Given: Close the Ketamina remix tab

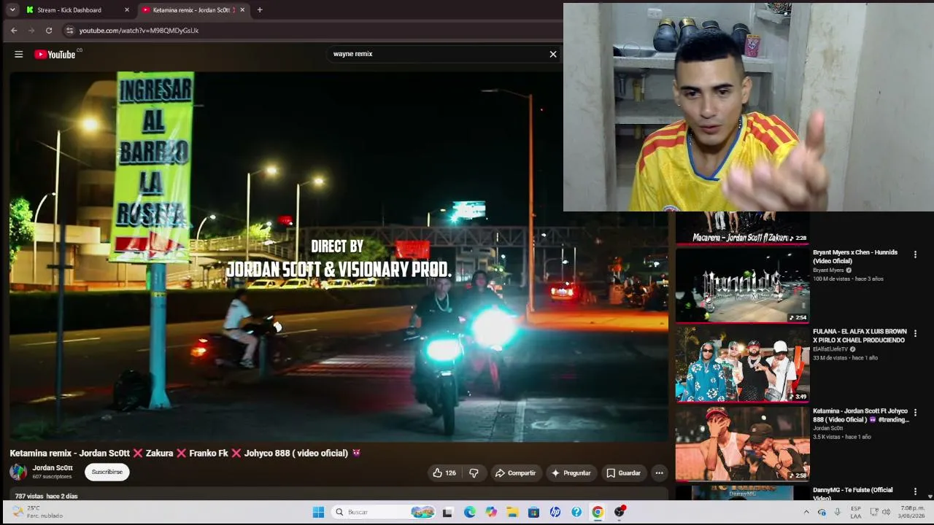Looking at the screenshot, I should pos(242,10).
